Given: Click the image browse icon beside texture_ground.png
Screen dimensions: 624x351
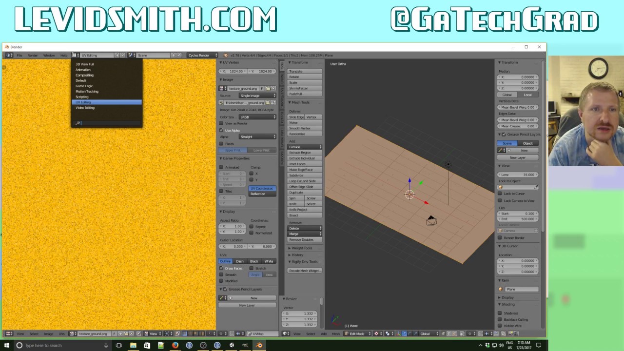Looking at the screenshot, I should 222,88.
